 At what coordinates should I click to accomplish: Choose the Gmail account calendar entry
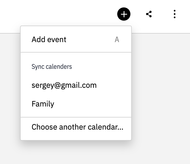point(64,85)
